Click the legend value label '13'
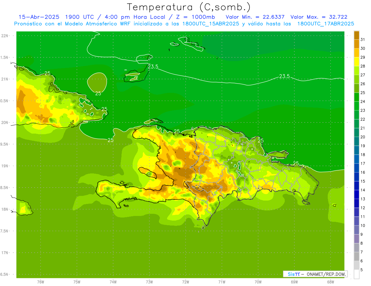This screenshot has width=371, height=286. [x=363, y=199]
